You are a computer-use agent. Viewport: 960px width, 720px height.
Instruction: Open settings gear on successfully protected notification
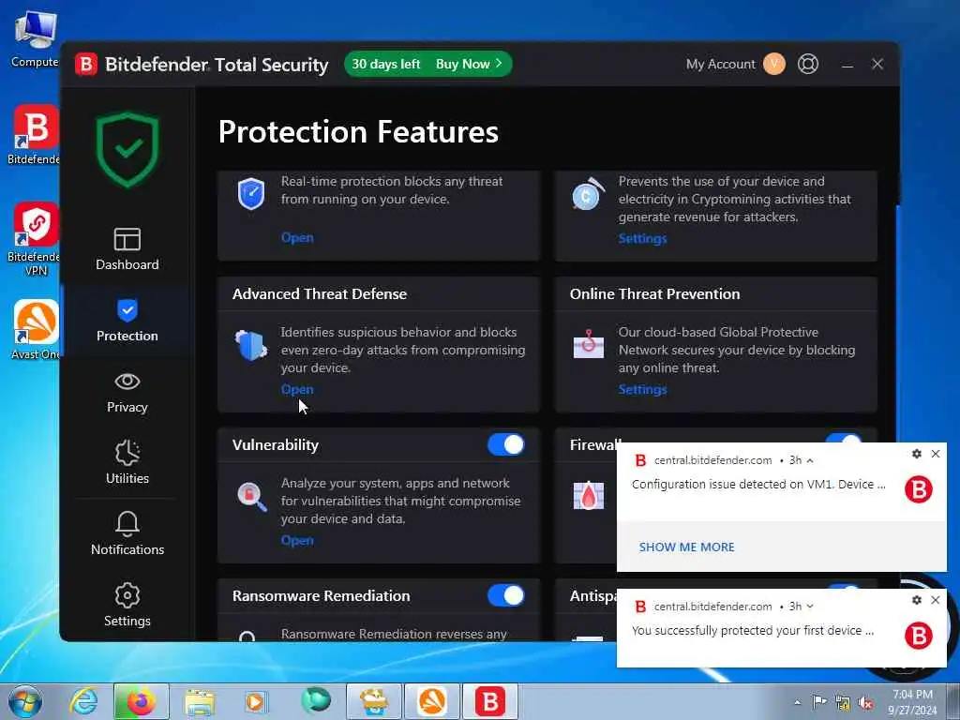[917, 600]
